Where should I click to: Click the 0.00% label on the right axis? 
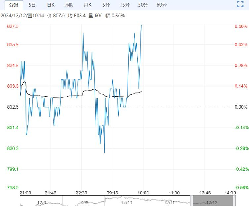click(x=240, y=107)
